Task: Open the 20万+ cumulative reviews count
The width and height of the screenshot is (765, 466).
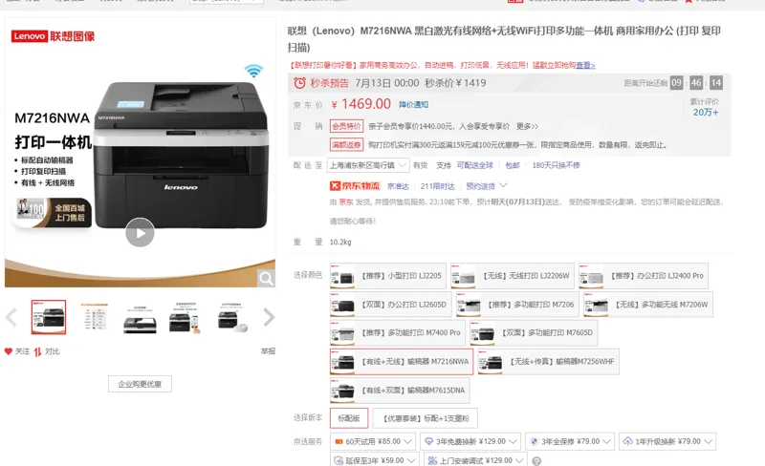Action: coord(706,113)
